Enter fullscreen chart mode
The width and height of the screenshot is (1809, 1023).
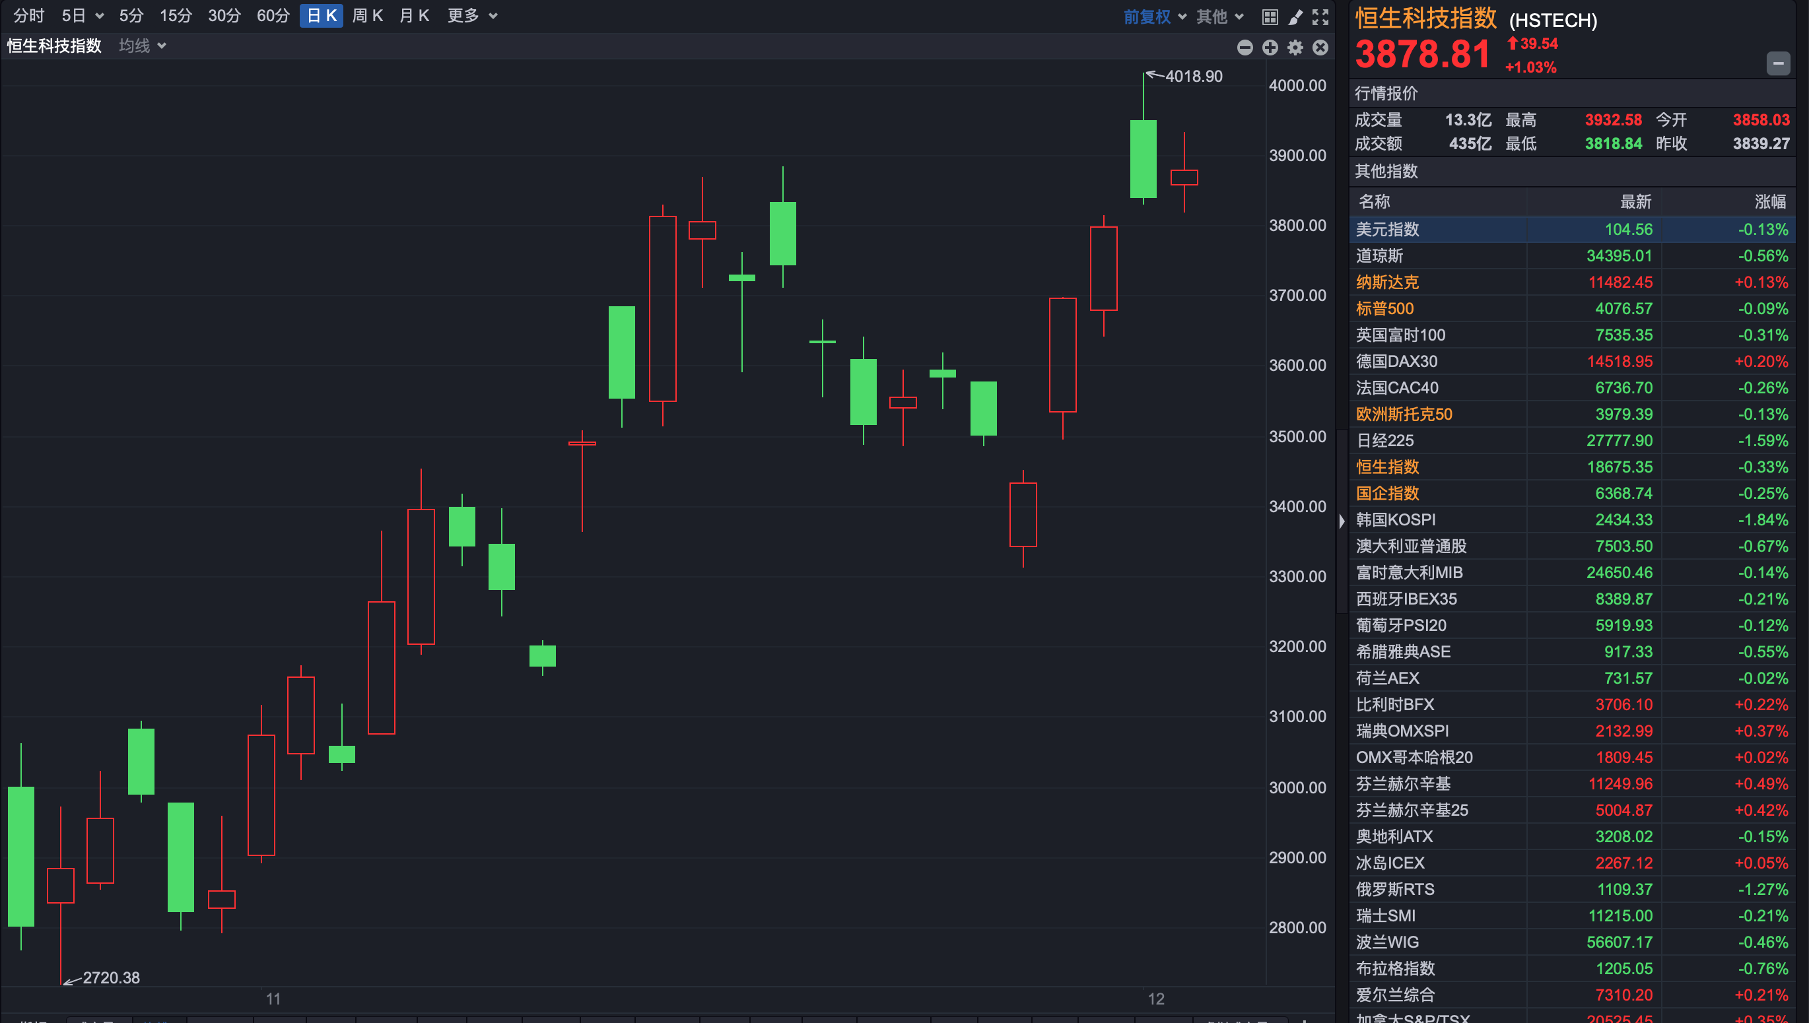(1320, 17)
